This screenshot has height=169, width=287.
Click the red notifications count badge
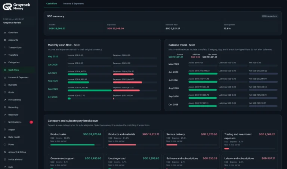coord(31,122)
